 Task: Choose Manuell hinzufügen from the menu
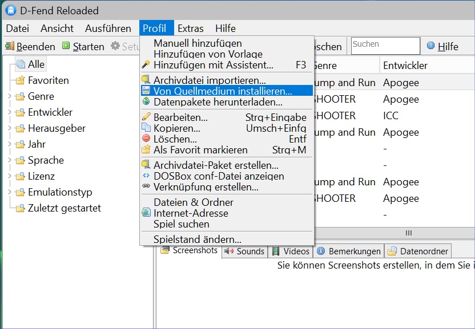[x=227, y=43]
